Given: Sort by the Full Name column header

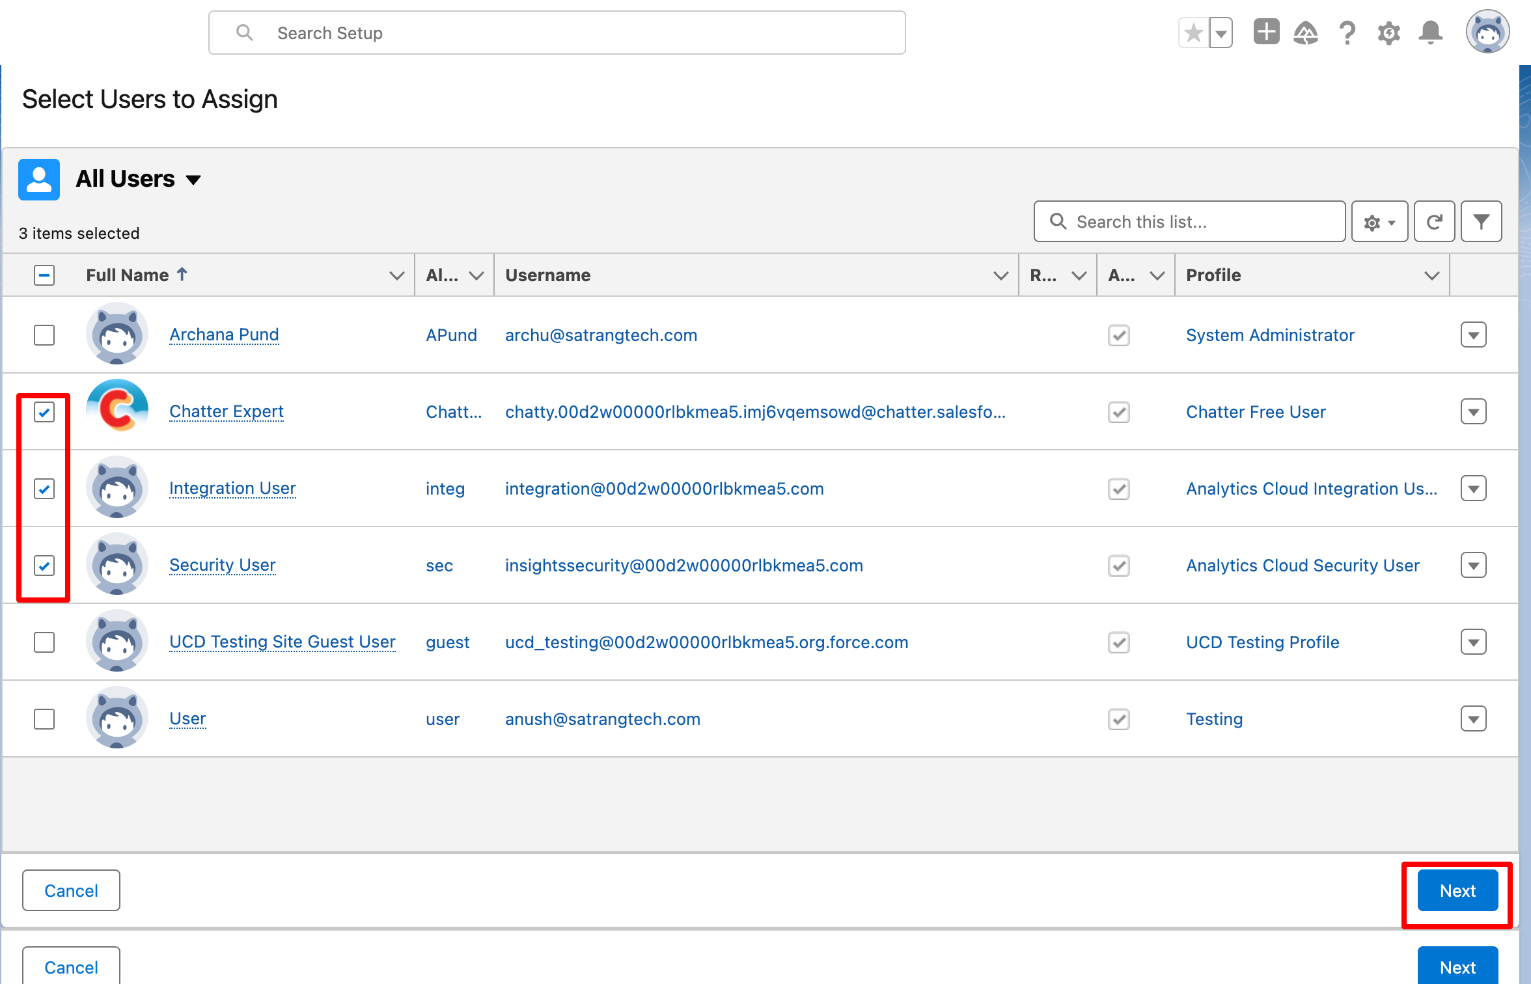Looking at the screenshot, I should pos(128,275).
